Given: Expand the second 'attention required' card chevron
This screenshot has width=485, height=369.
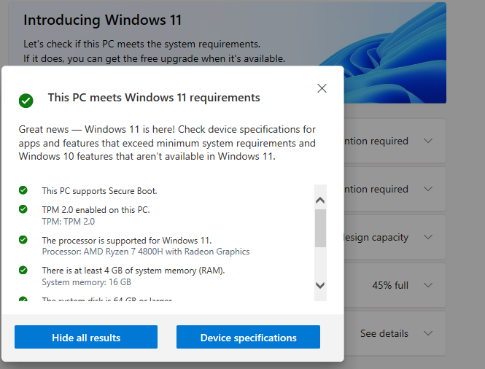Looking at the screenshot, I should 428,189.
